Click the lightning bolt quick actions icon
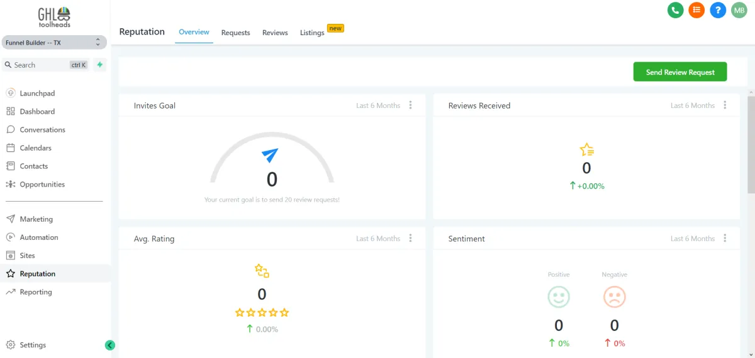 99,65
